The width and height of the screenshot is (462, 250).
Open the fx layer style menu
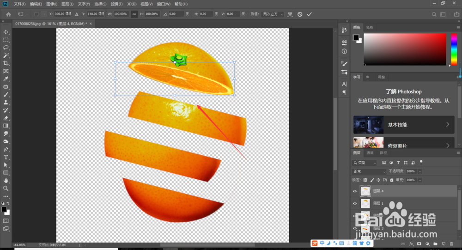click(x=411, y=244)
